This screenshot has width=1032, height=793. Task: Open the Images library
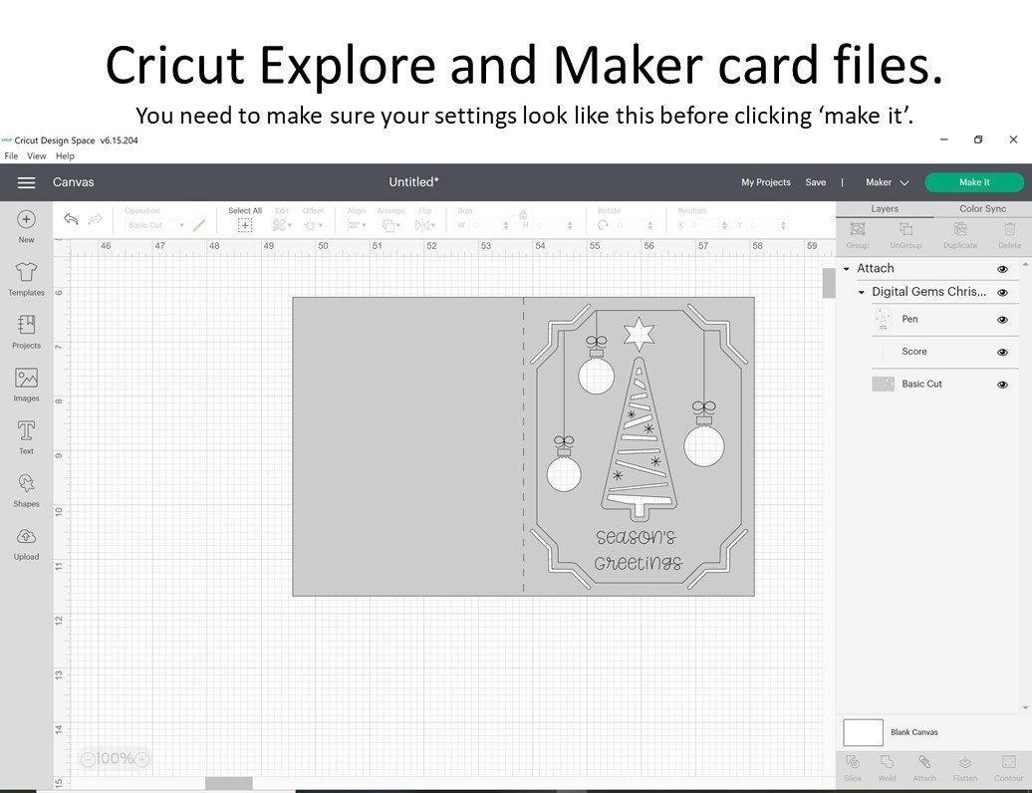point(26,385)
